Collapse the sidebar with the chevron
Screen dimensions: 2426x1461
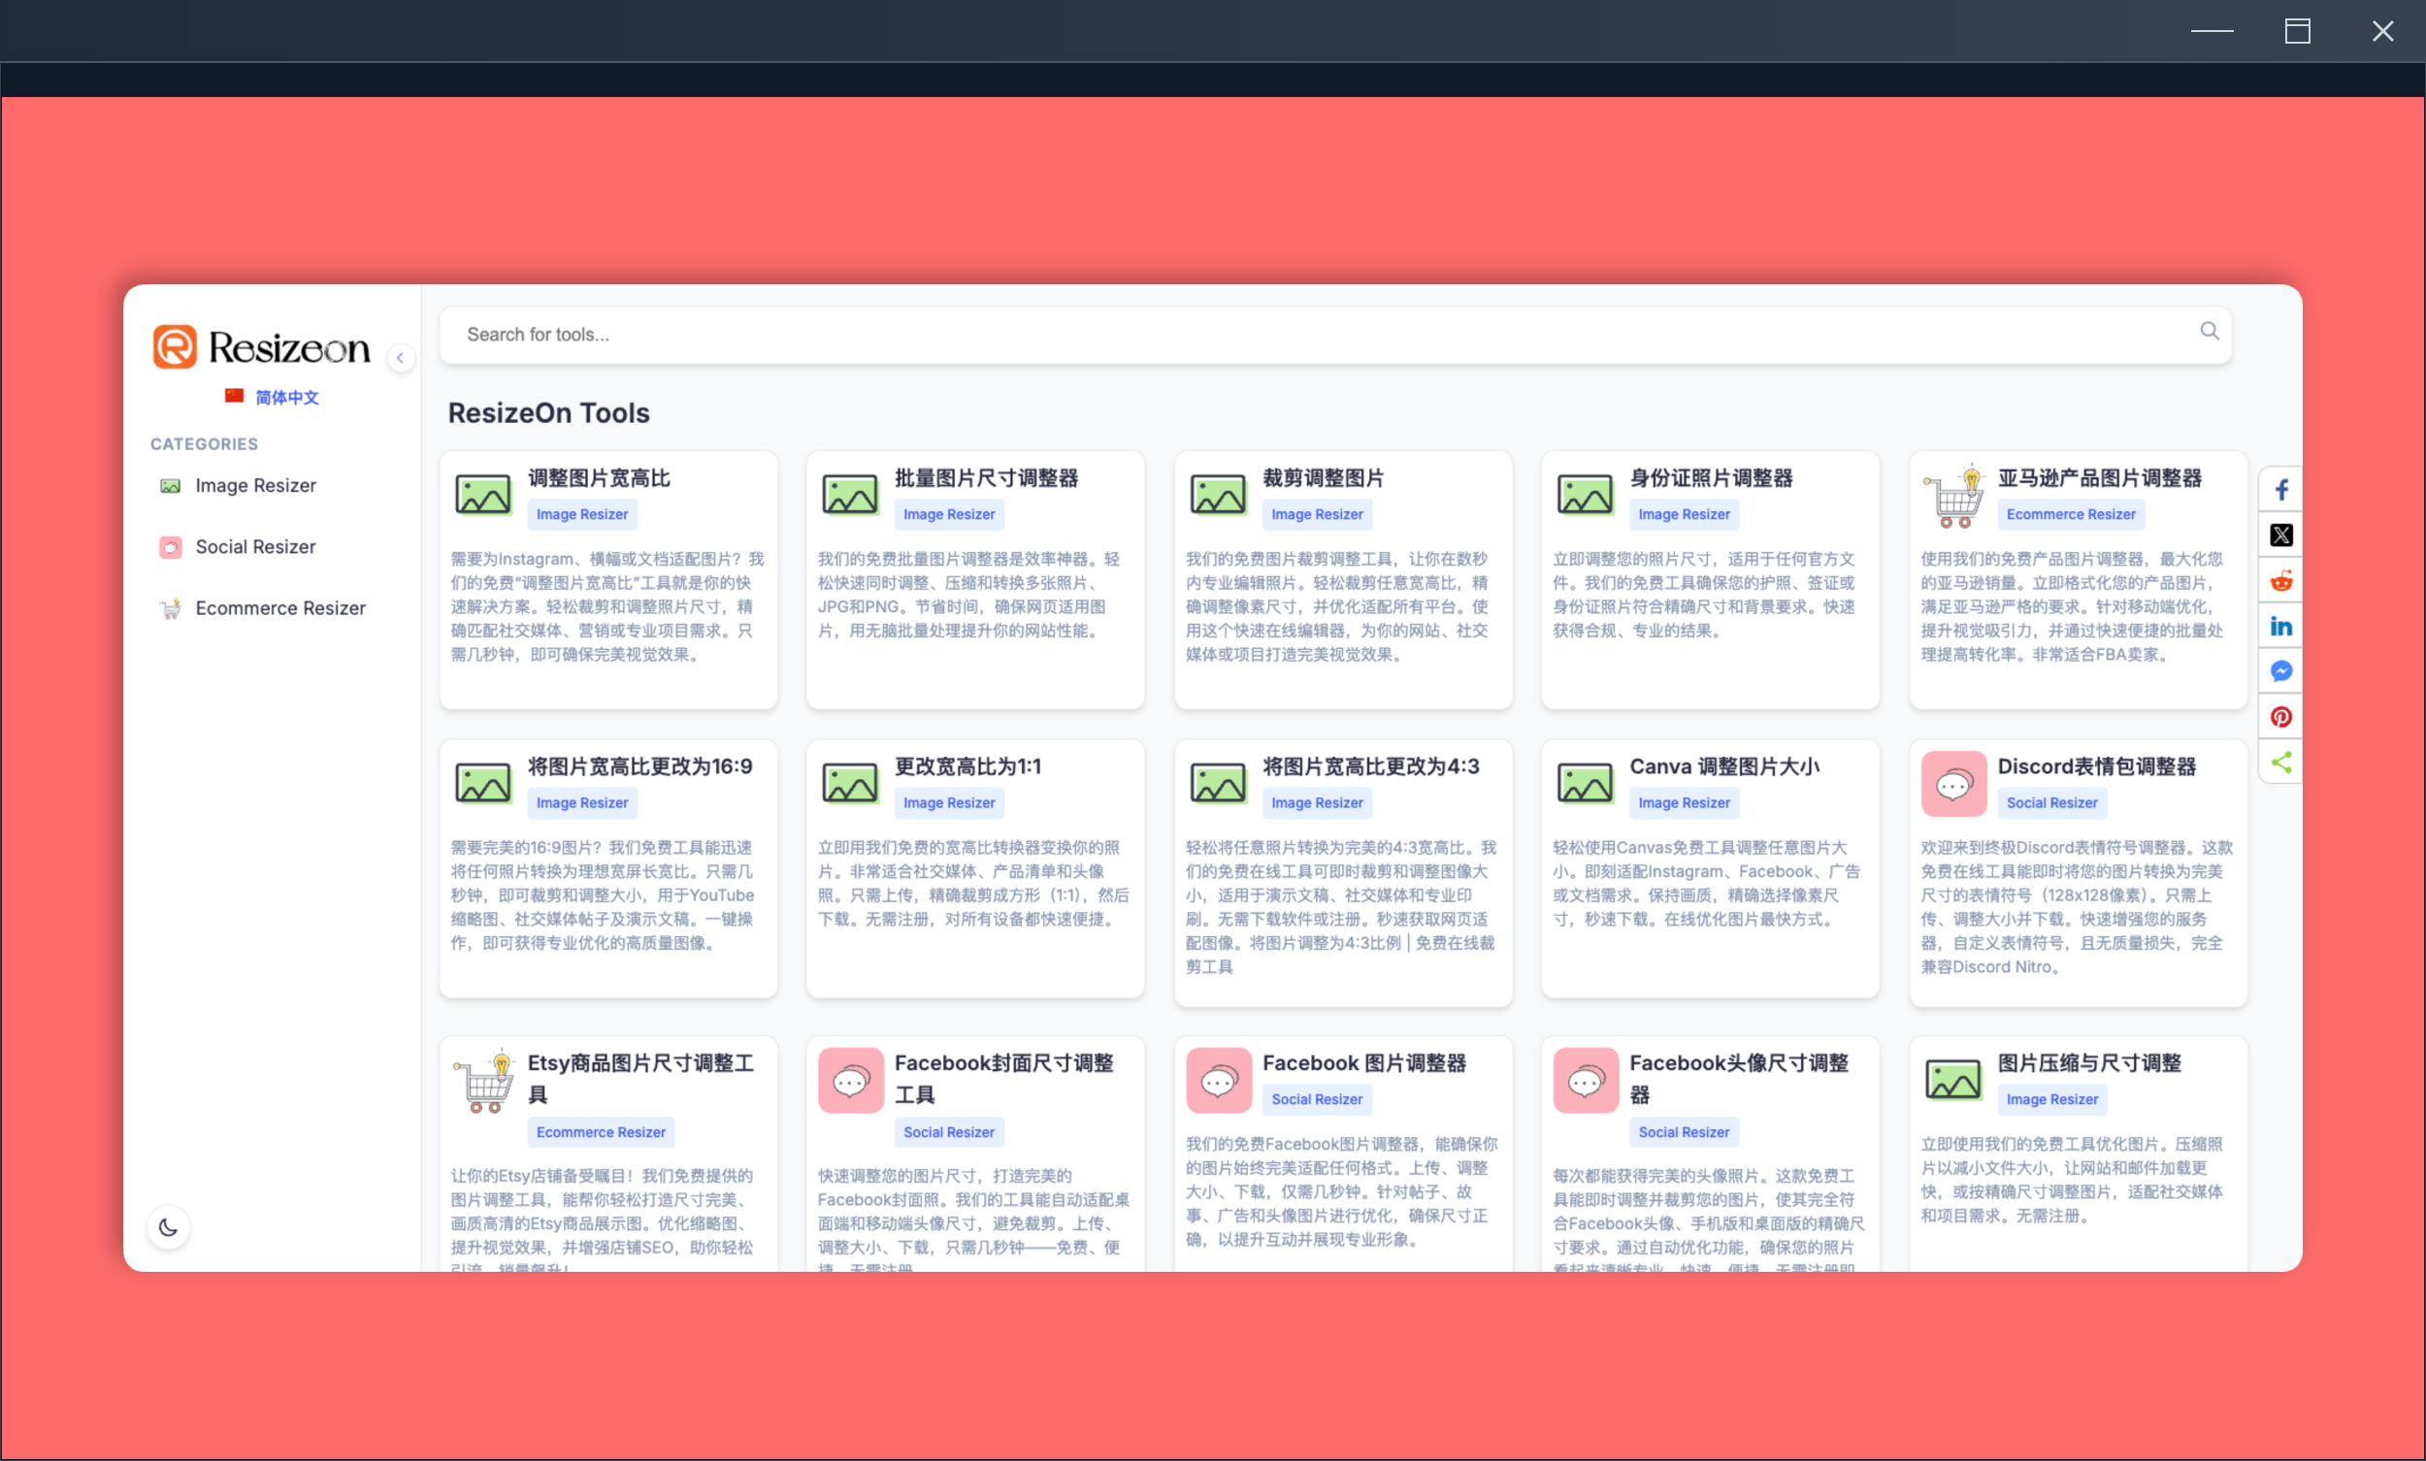pyautogui.click(x=401, y=358)
